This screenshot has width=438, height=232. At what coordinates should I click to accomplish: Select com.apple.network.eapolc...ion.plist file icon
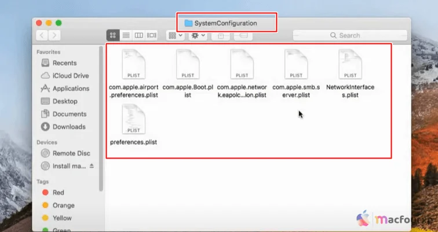(x=242, y=64)
